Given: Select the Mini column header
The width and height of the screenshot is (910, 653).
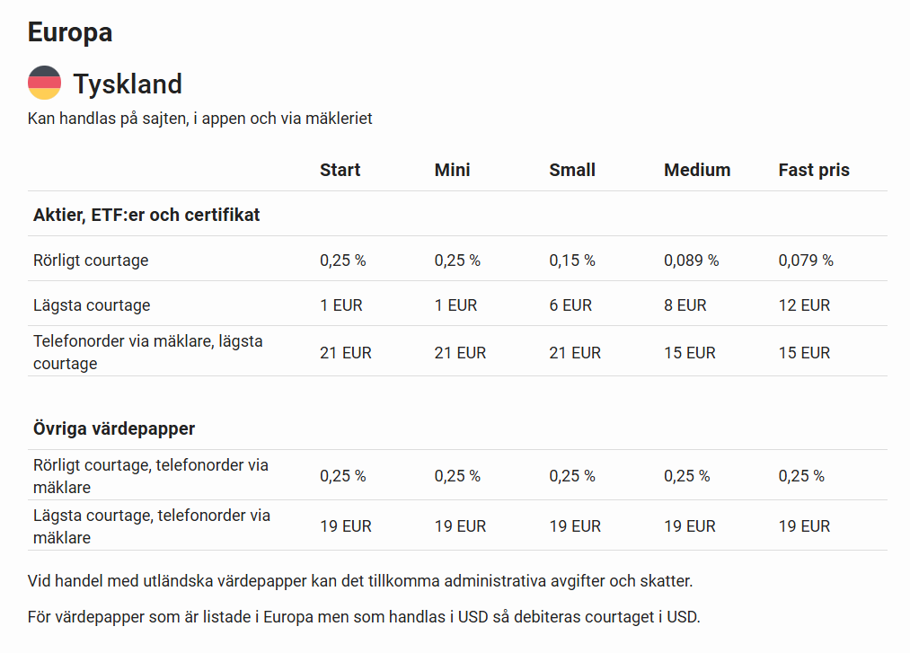Looking at the screenshot, I should 452,170.
